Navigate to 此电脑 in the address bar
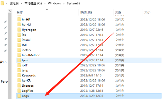 14,3
